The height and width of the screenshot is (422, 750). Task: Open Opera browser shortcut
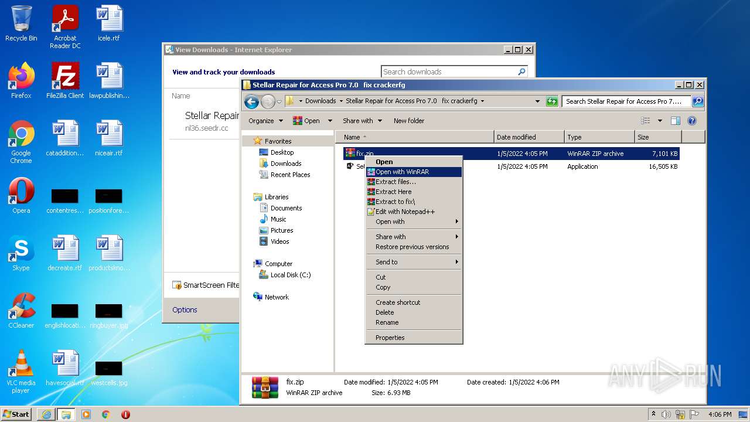pos(21,196)
